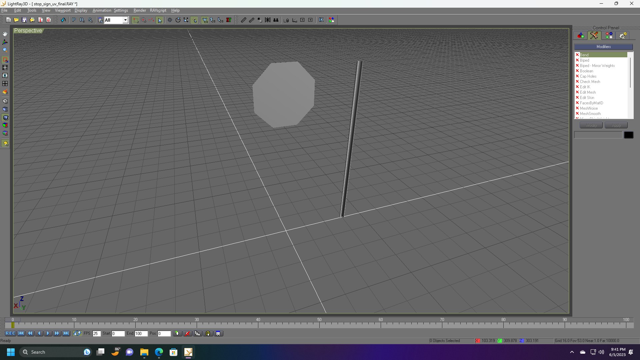
Task: Click the IK toolbar icon
Action: tap(321, 20)
